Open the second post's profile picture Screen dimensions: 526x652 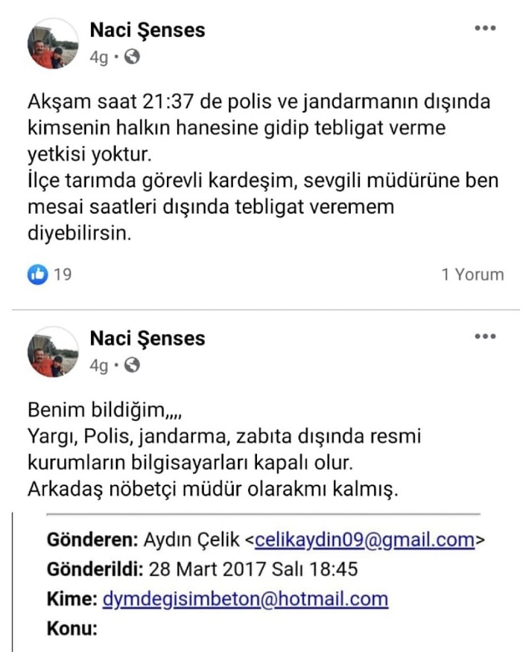click(x=54, y=351)
